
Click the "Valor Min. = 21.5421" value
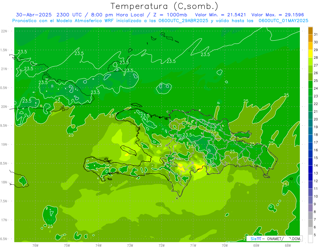[x=220, y=15]
